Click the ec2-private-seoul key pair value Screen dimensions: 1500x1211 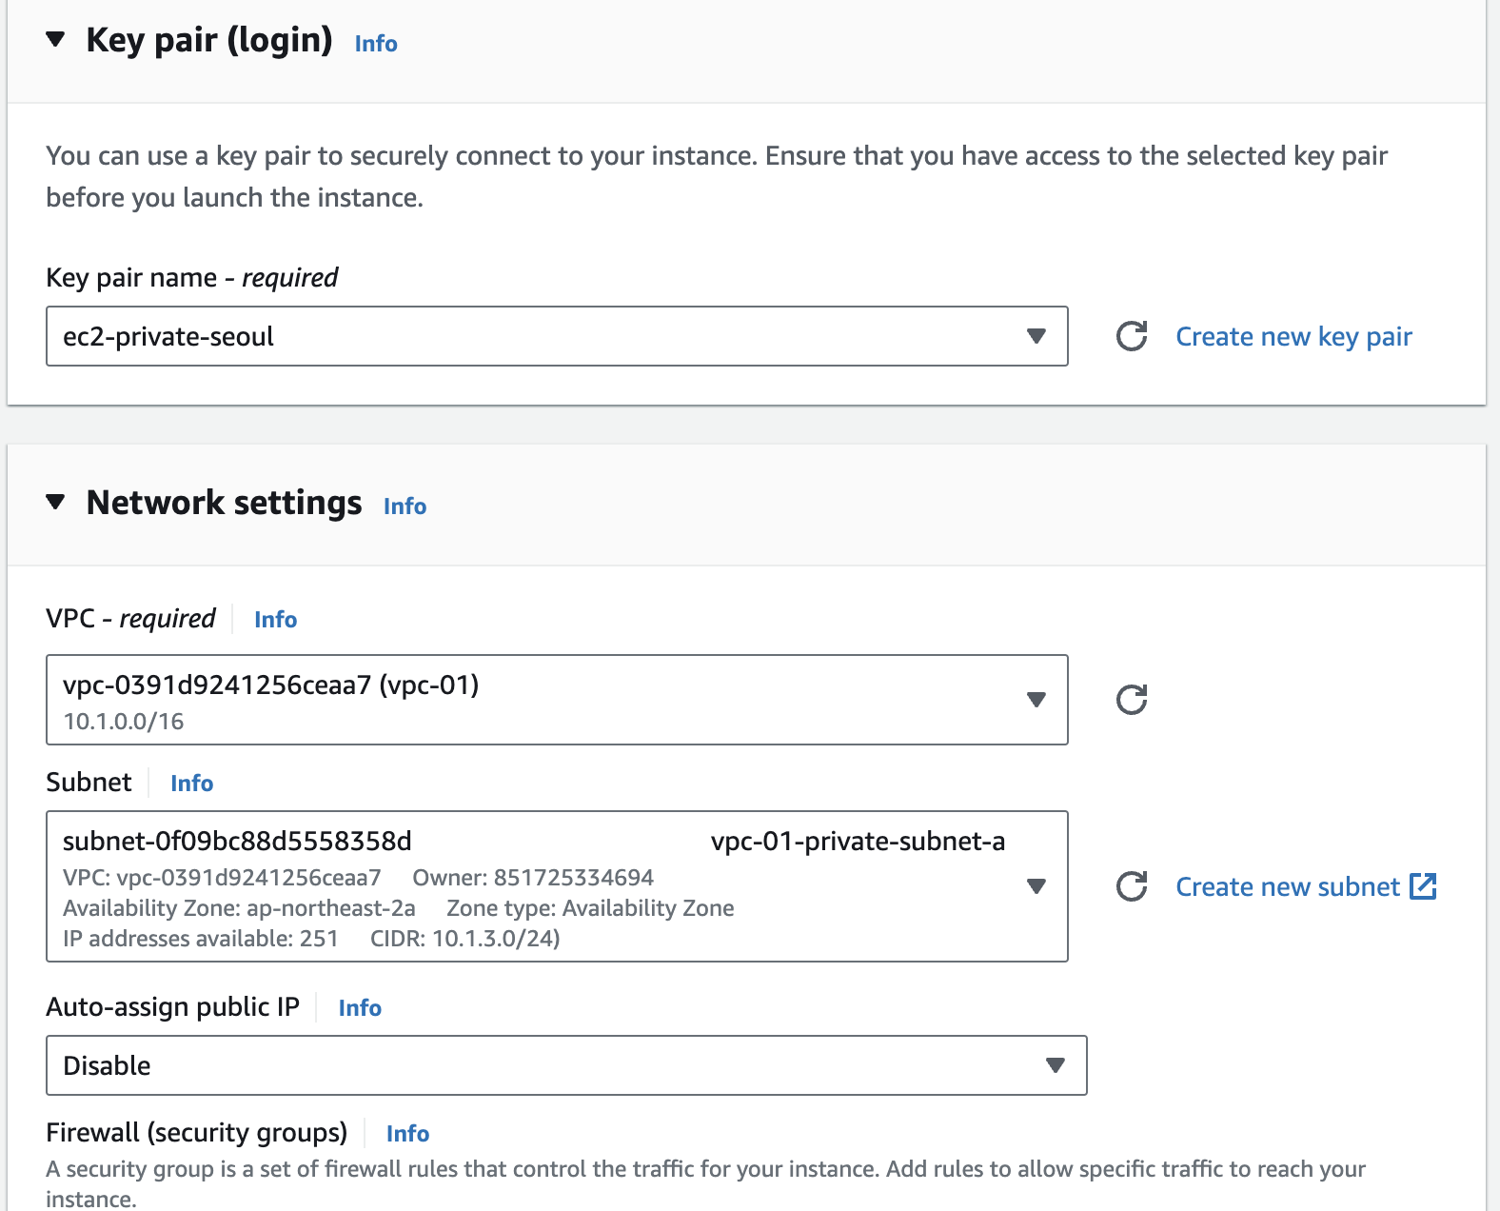[x=168, y=337]
